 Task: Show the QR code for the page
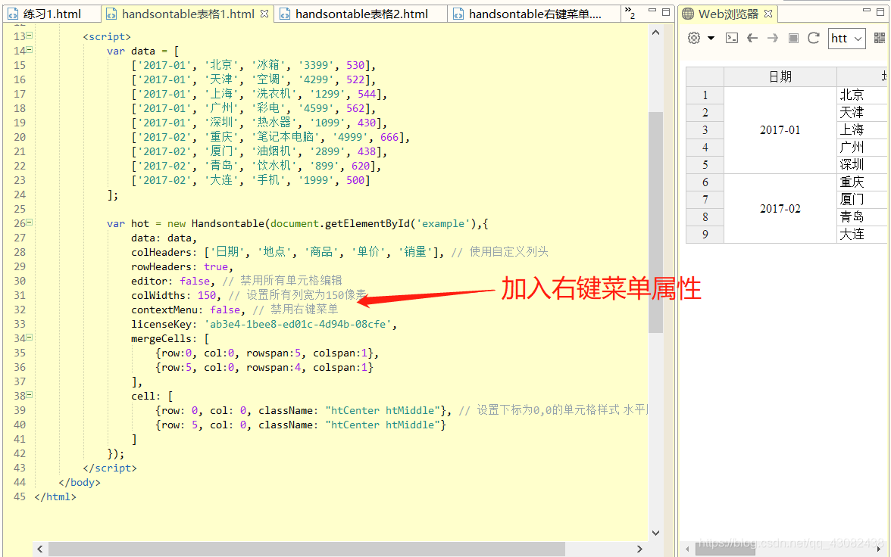(x=880, y=38)
